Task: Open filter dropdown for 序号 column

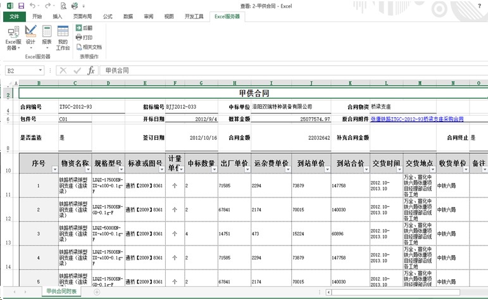Action: tap(55, 170)
